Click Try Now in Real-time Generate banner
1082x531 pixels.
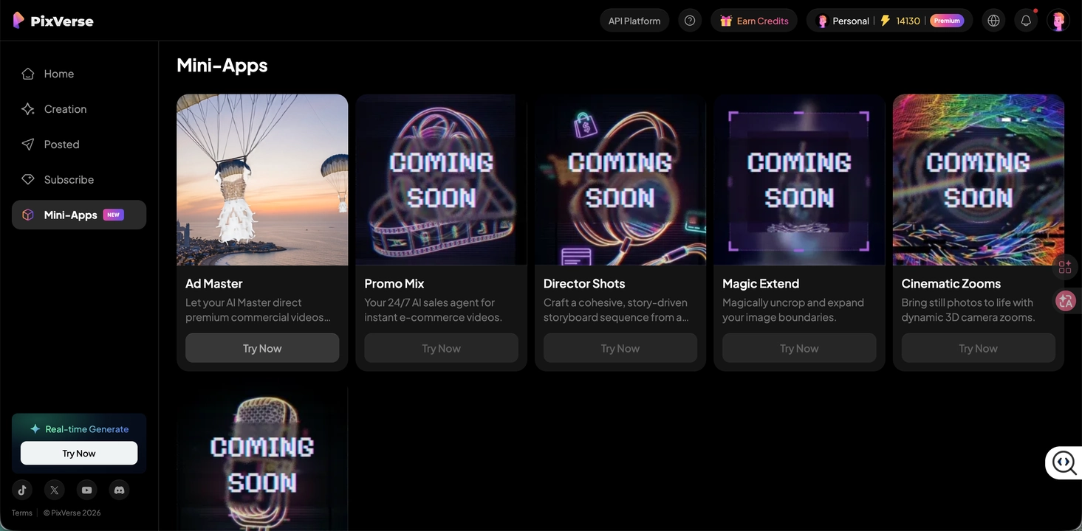tap(79, 454)
